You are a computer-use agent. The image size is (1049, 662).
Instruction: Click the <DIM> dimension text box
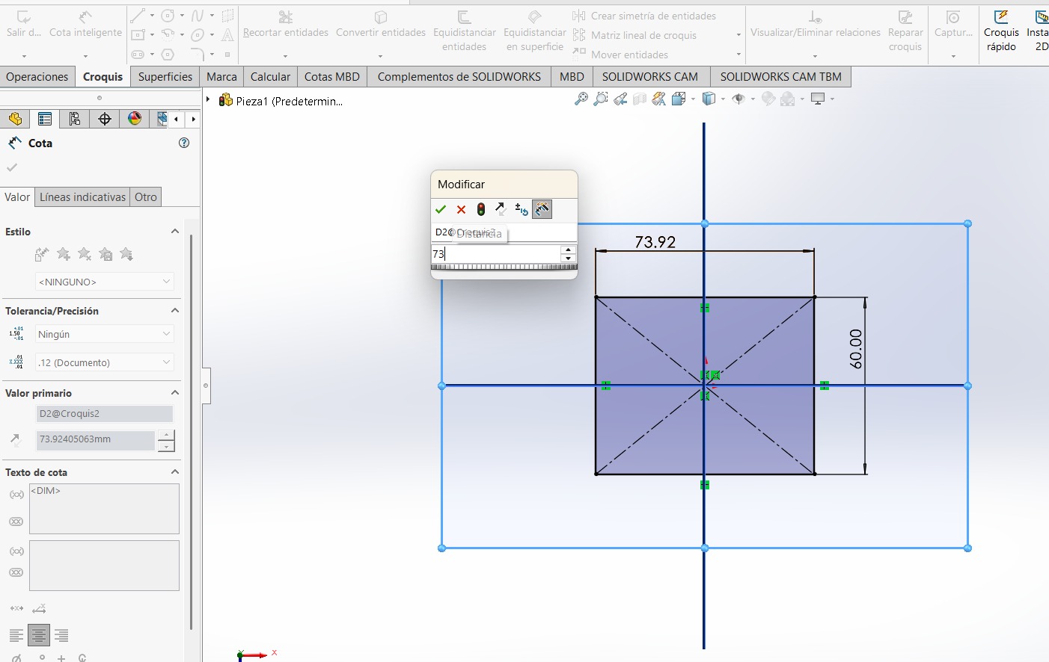click(x=104, y=509)
